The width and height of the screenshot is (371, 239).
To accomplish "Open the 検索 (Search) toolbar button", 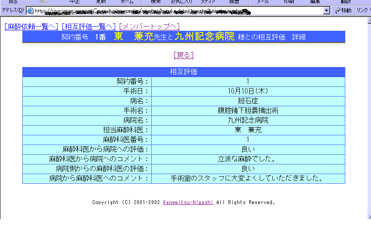I will [156, 2].
